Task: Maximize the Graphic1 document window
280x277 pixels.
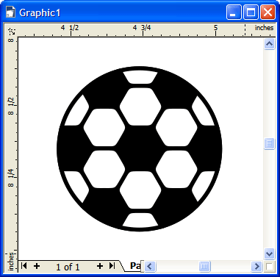Action: [x=251, y=12]
